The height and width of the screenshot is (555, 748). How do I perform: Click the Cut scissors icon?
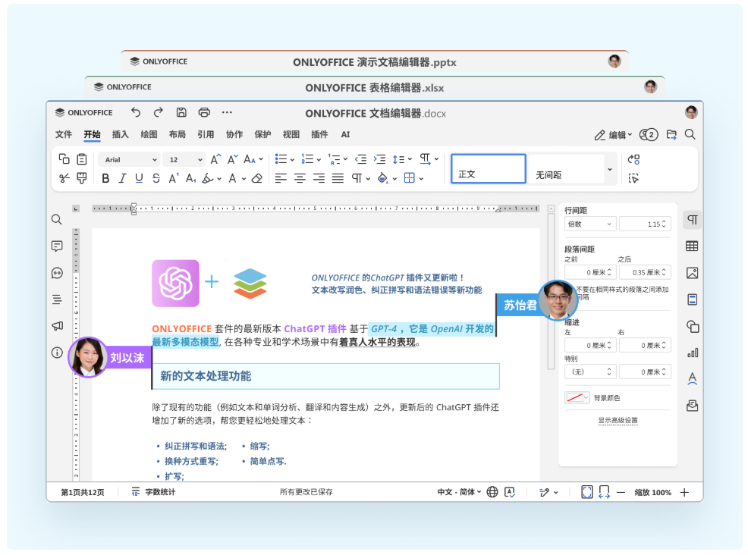click(x=64, y=178)
